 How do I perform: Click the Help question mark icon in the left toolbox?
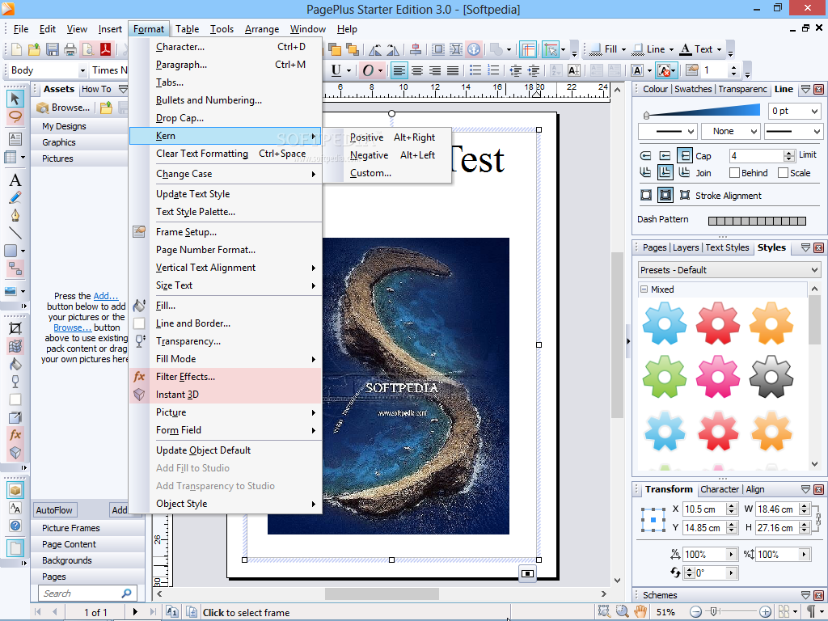[x=15, y=526]
